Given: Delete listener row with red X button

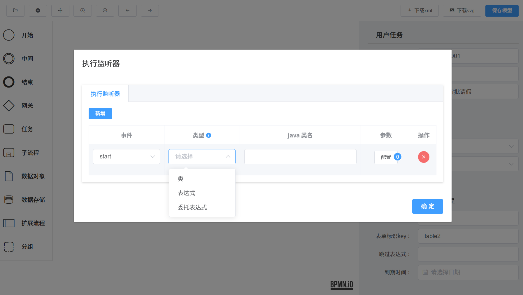Looking at the screenshot, I should point(424,157).
